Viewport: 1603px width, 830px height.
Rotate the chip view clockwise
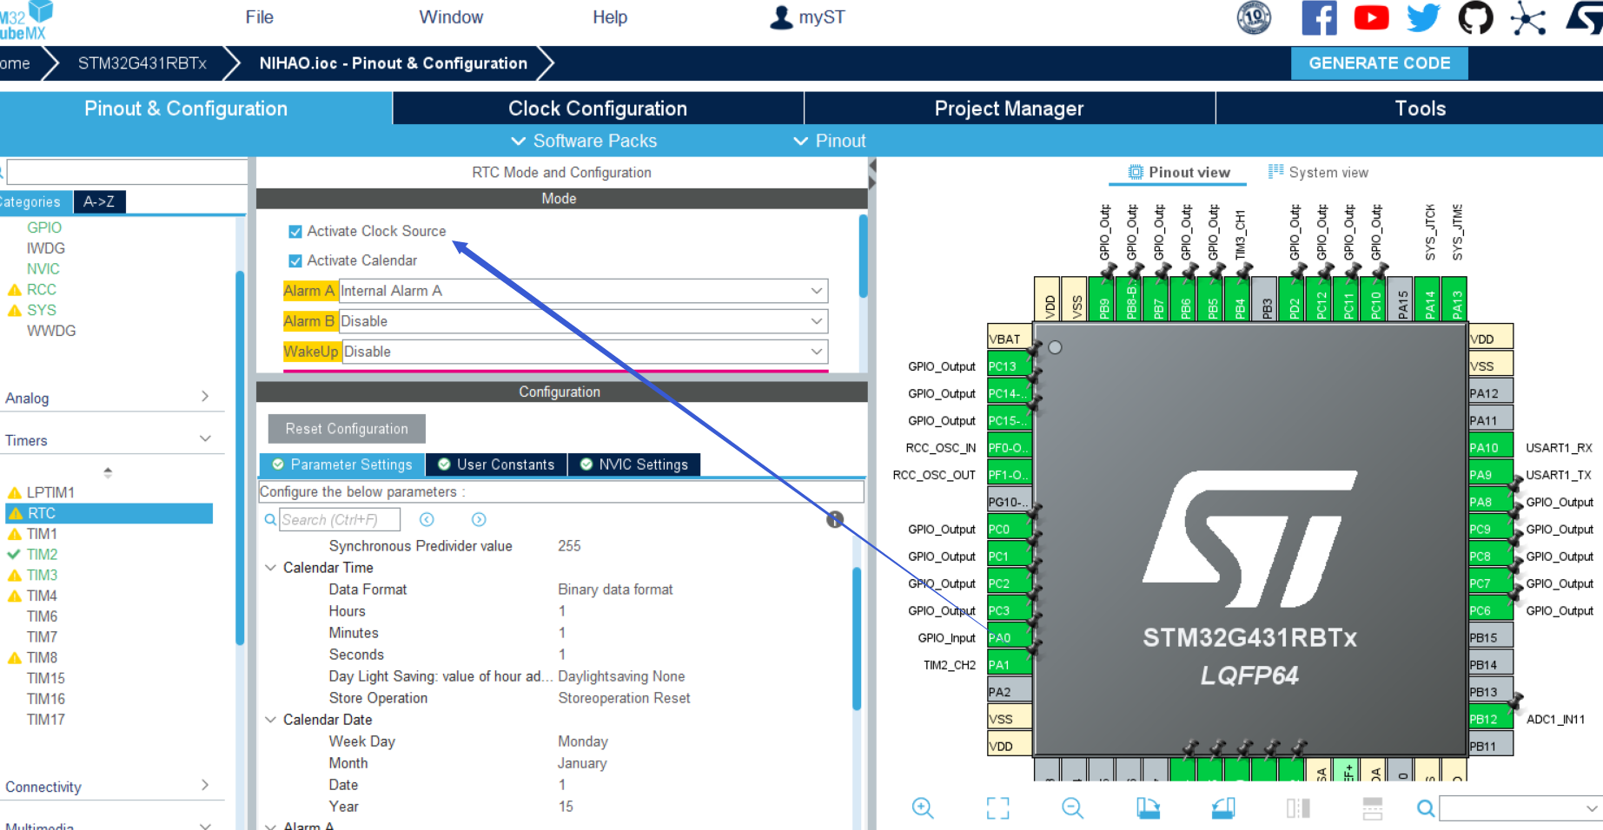click(x=1148, y=808)
